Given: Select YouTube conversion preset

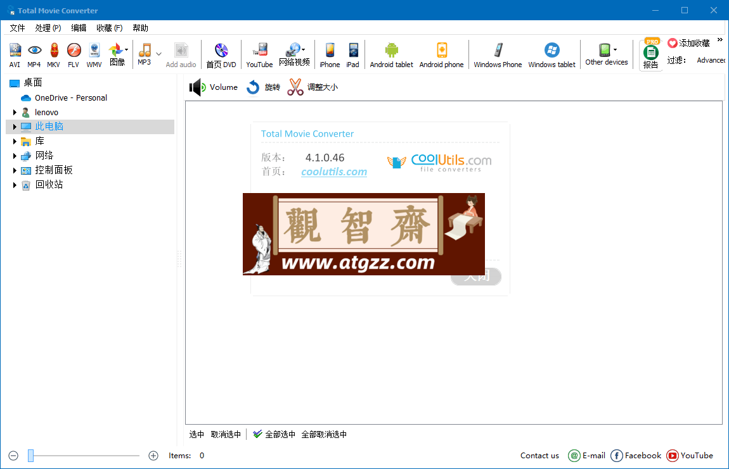Looking at the screenshot, I should coord(259,55).
